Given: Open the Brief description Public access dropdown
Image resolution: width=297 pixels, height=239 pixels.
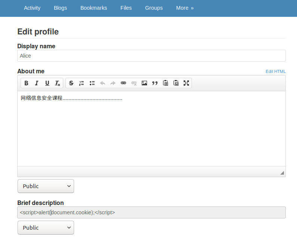Looking at the screenshot, I should coord(46,228).
